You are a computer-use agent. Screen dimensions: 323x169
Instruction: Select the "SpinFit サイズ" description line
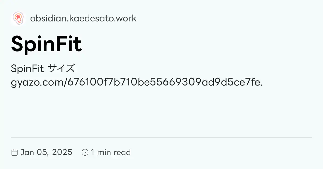click(x=43, y=69)
